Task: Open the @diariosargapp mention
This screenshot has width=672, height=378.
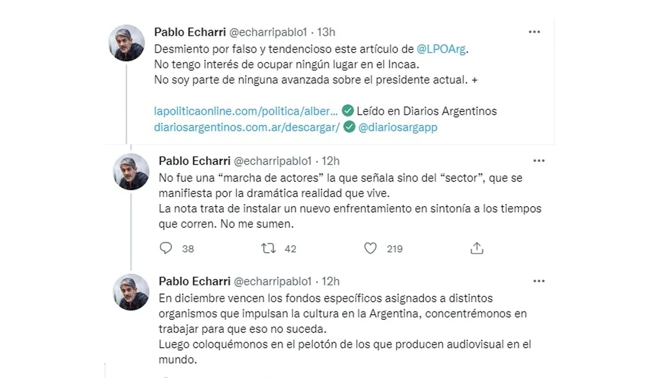Action: [398, 127]
